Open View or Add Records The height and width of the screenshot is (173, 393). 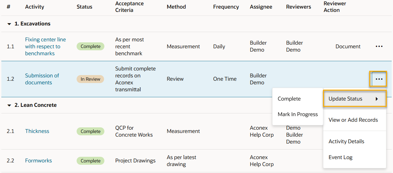pyautogui.click(x=353, y=120)
